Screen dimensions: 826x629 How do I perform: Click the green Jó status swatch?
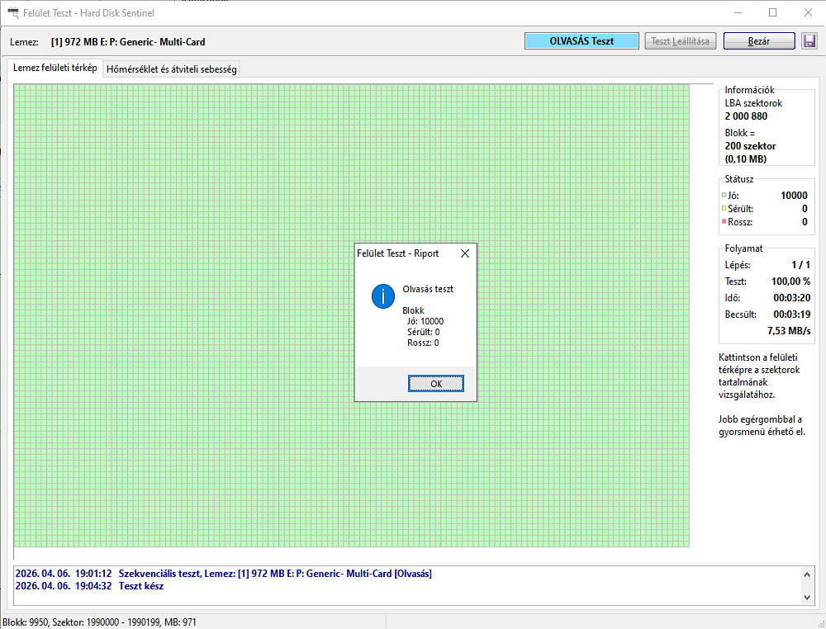[x=724, y=196]
